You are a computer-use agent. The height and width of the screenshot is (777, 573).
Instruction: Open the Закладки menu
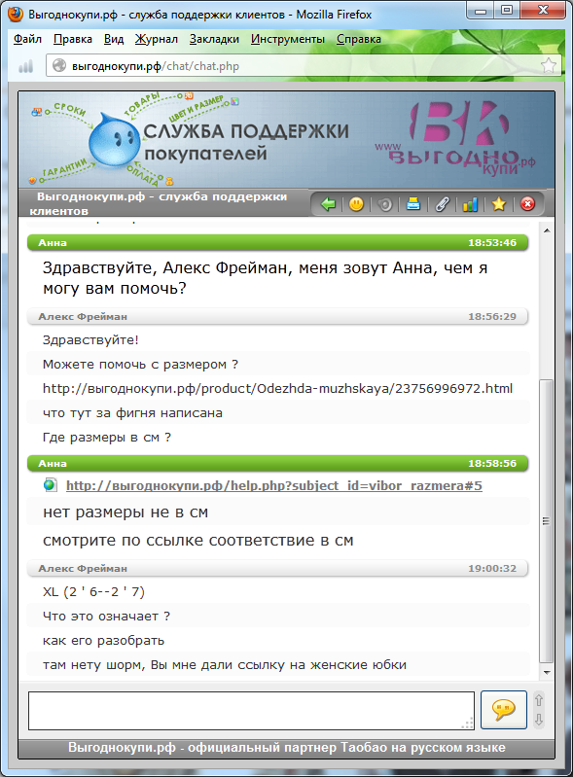(x=214, y=39)
